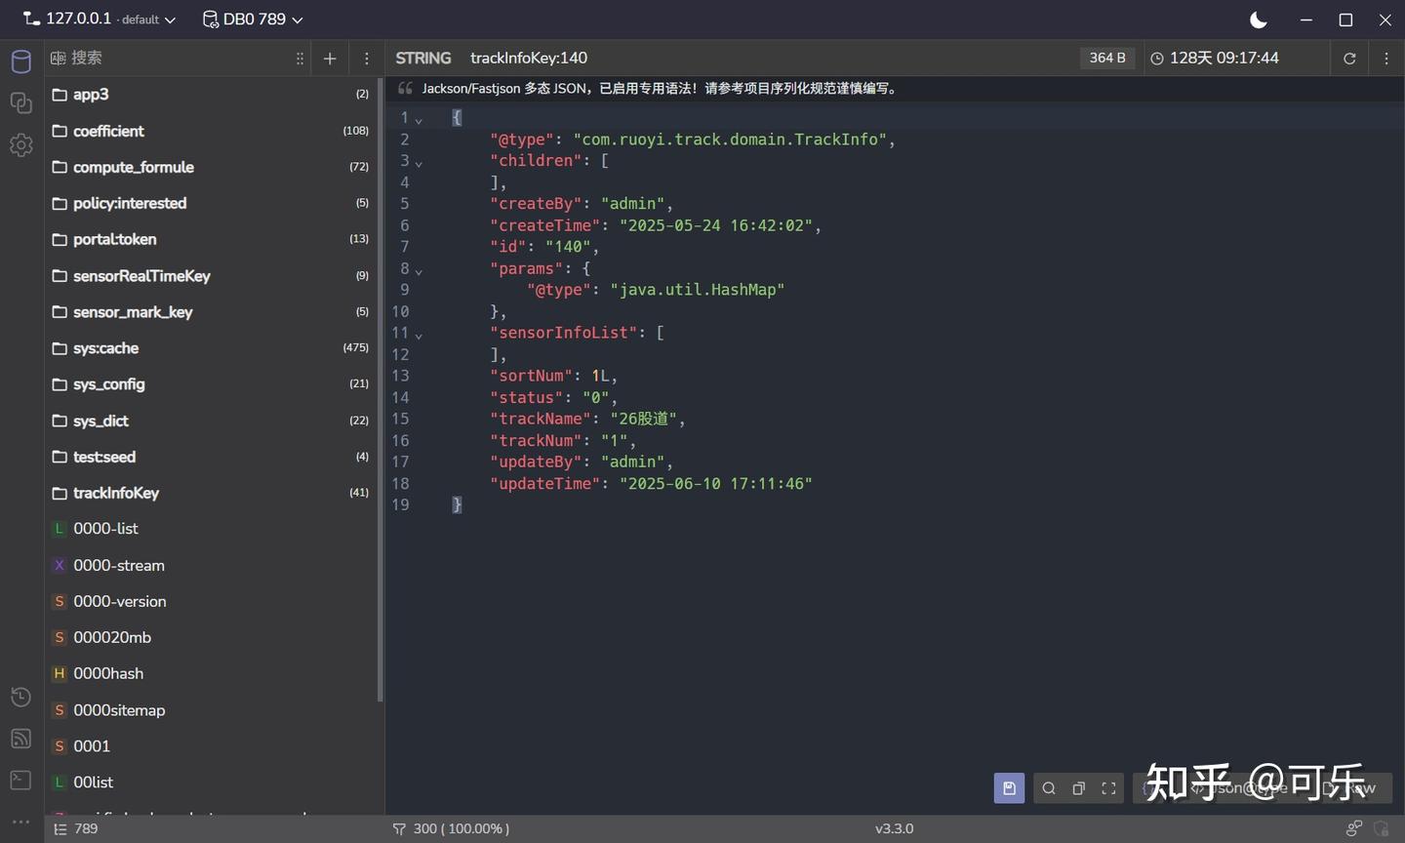Image resolution: width=1405 pixels, height=843 pixels.
Task: Select the 0000sitemap key
Action: 211,710
